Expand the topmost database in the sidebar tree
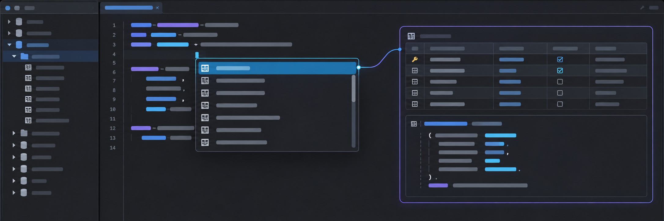This screenshot has width=664, height=221. 9,22
